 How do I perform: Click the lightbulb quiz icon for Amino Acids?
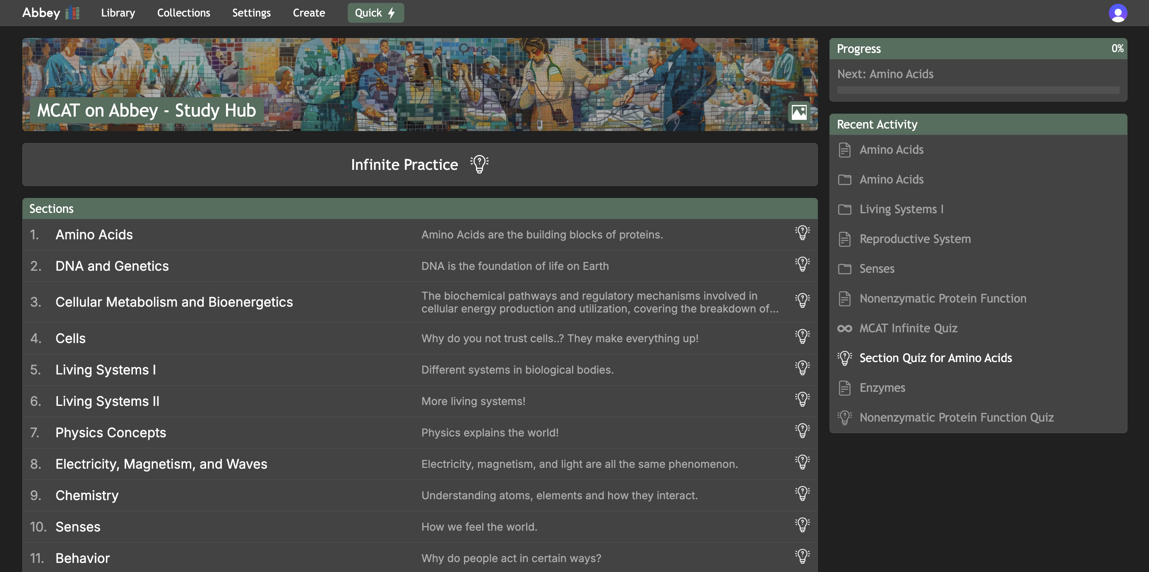[x=802, y=233]
